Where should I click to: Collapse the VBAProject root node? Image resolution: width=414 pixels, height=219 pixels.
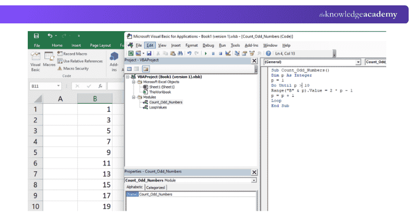point(128,77)
